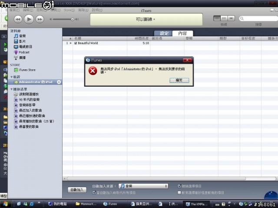The height and width of the screenshot is (208, 278).
Task: Open the 編輯(E) Edit menu
Action: pos(28,10)
